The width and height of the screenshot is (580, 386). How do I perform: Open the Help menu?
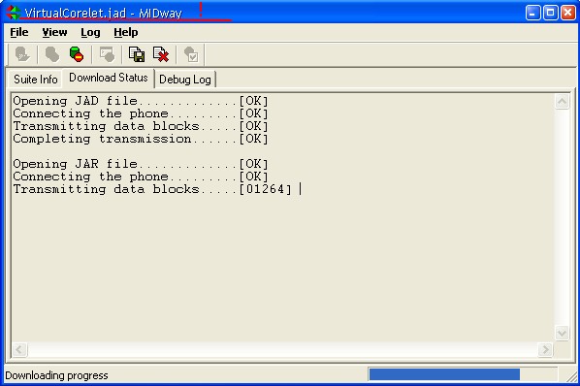126,33
